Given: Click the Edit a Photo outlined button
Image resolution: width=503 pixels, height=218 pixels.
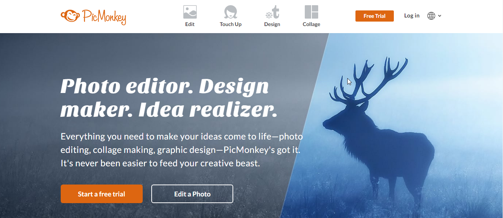Looking at the screenshot, I should tap(192, 194).
